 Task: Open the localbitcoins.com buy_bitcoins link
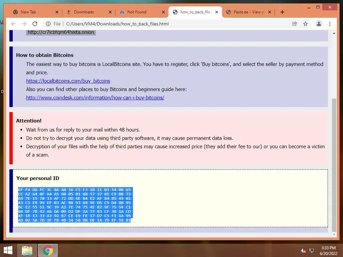pos(68,81)
